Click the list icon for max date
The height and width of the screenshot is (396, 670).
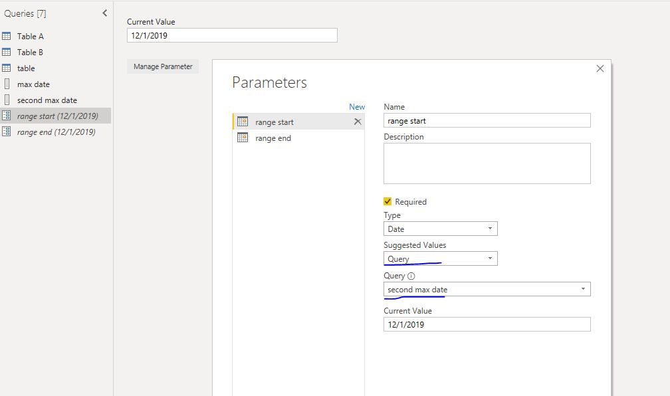7,84
